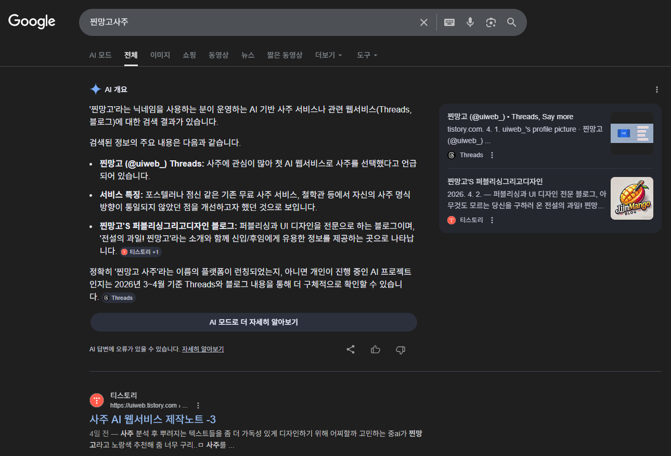The image size is (671, 456).
Task: Give thumbs down to AI overview
Action: 401,350
